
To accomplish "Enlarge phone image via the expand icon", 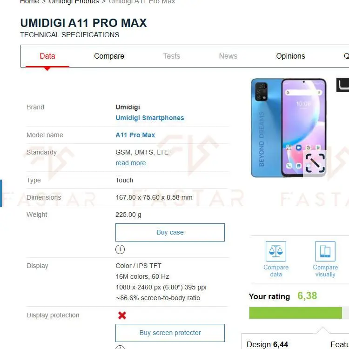I will tap(315, 163).
